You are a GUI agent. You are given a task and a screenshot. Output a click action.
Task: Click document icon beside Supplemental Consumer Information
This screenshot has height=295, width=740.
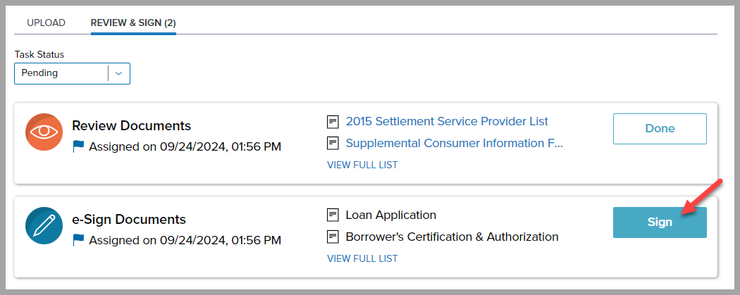333,144
